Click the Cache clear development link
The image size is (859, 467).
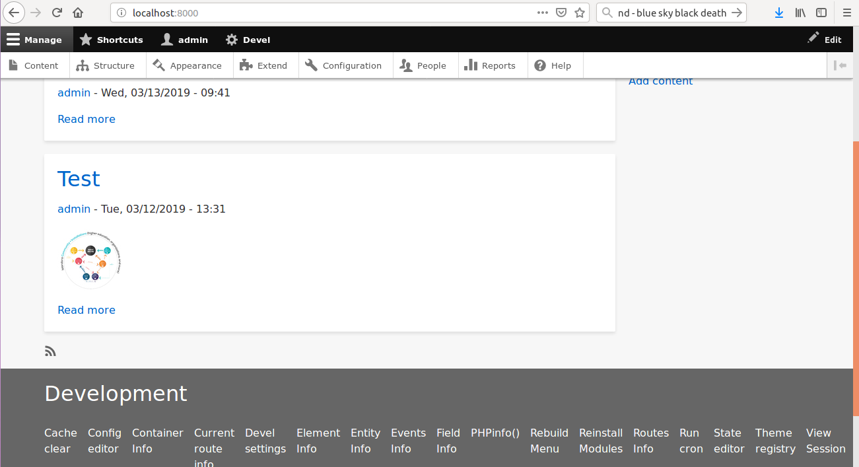tap(60, 441)
